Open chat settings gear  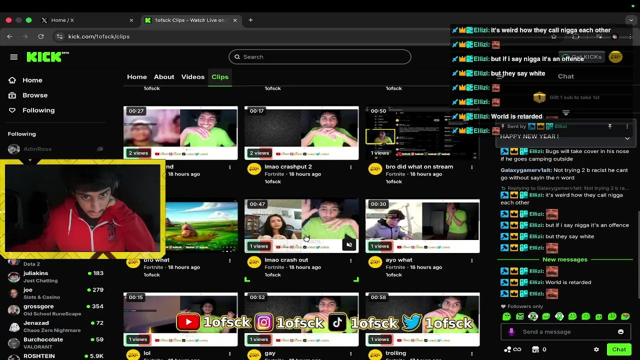[596, 349]
